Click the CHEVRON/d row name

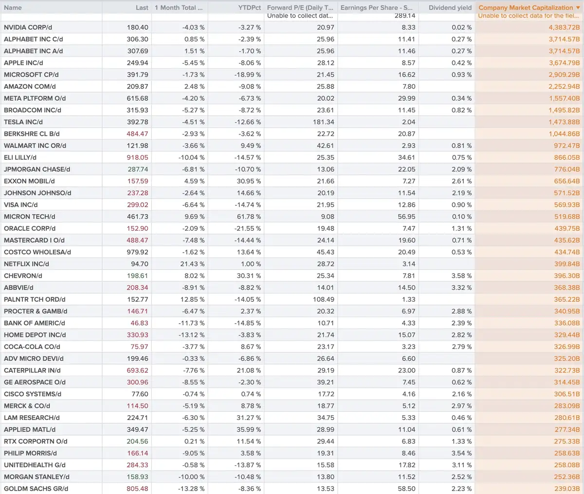coord(23,275)
